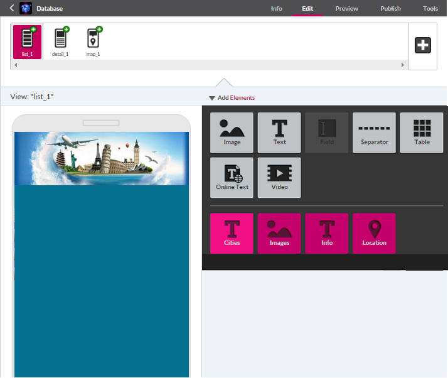Click the View: "list_1" label

pos(32,97)
